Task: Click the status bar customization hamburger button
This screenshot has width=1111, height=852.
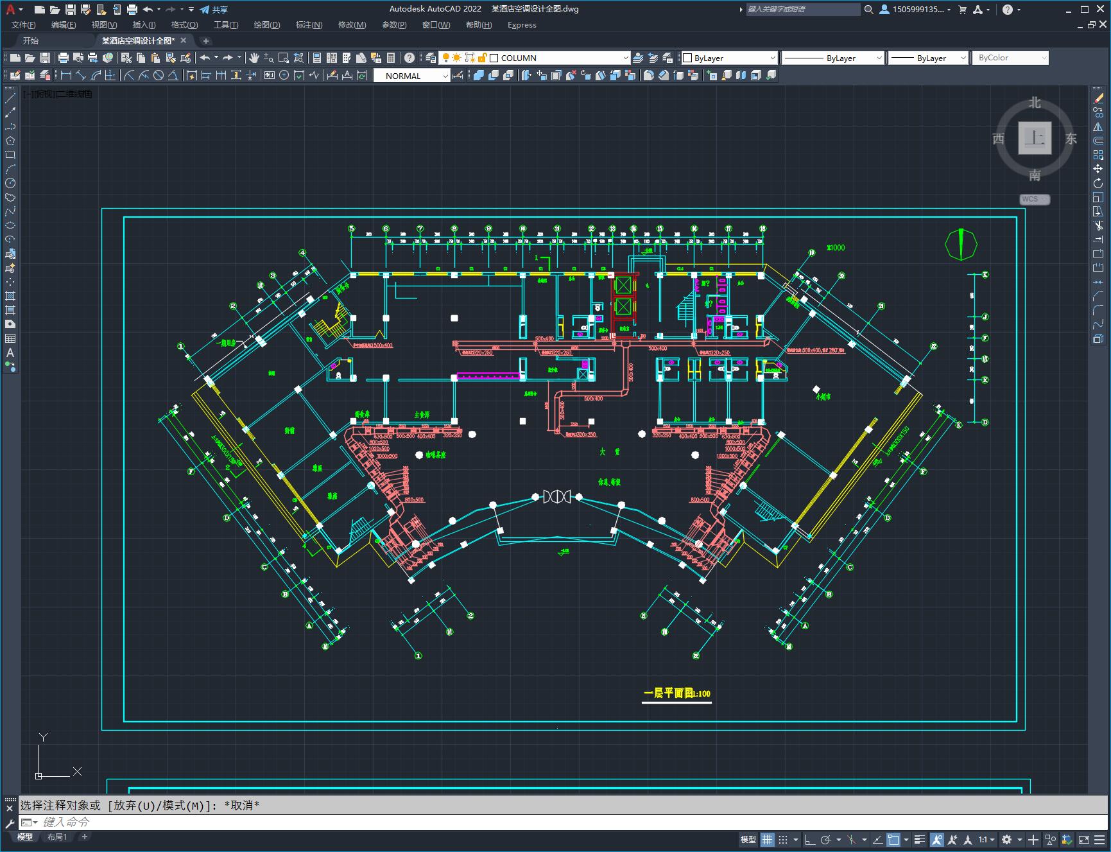Action: pyautogui.click(x=1100, y=839)
